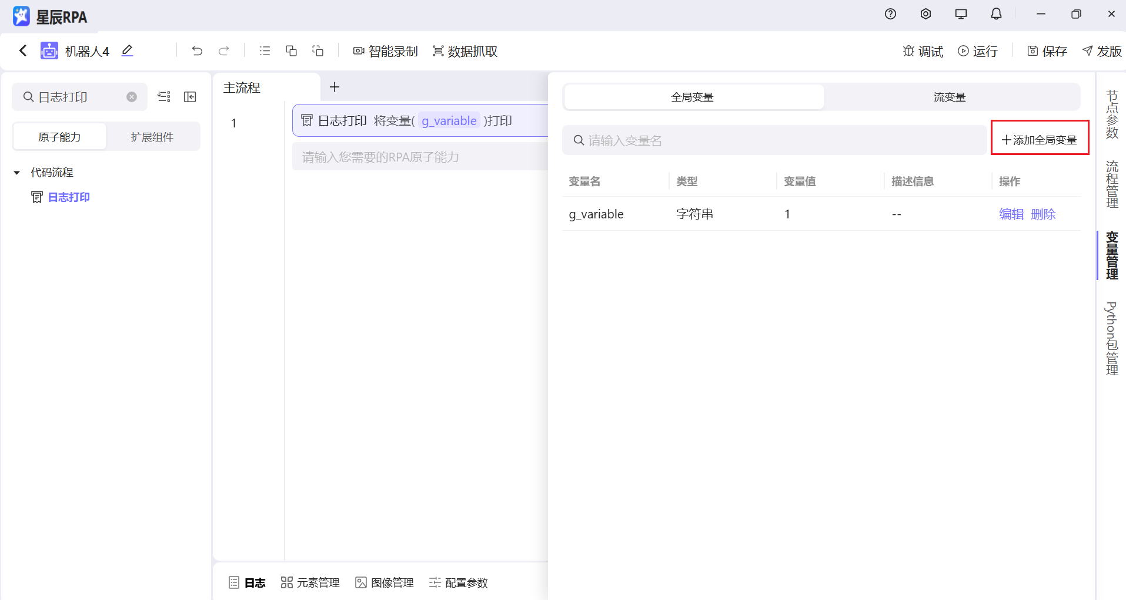The width and height of the screenshot is (1126, 600).
Task: Click the undo icon in the toolbar
Action: 197,51
